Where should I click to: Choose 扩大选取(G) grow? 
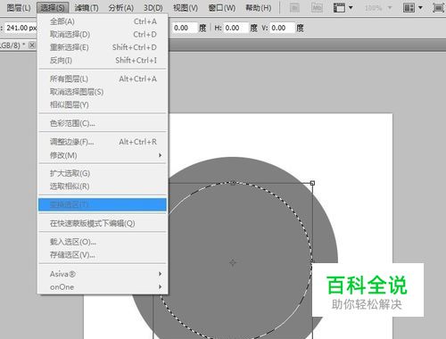[103, 173]
